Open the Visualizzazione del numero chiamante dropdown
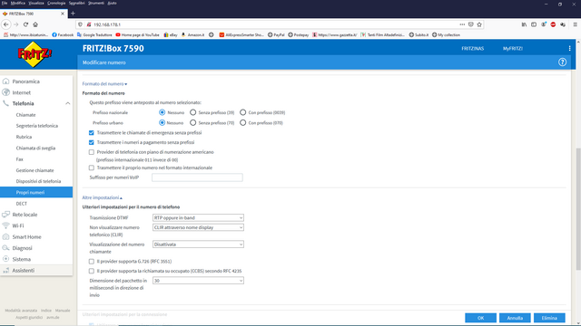Image resolution: width=581 pixels, height=326 pixels. click(x=198, y=244)
